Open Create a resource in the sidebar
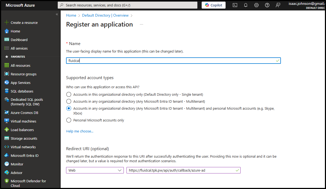 (24, 23)
